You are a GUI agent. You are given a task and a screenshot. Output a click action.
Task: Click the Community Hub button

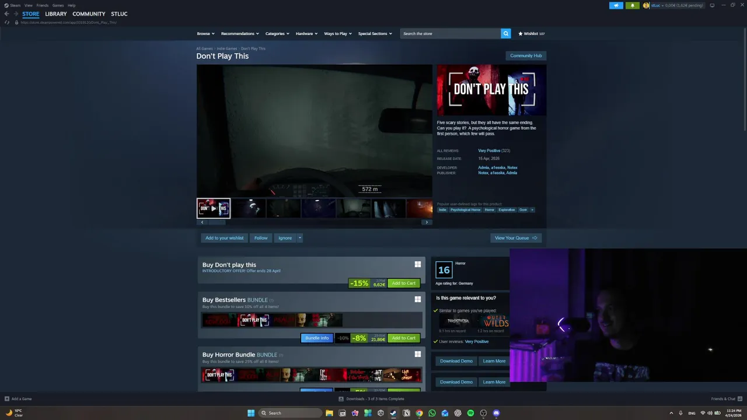tap(526, 55)
